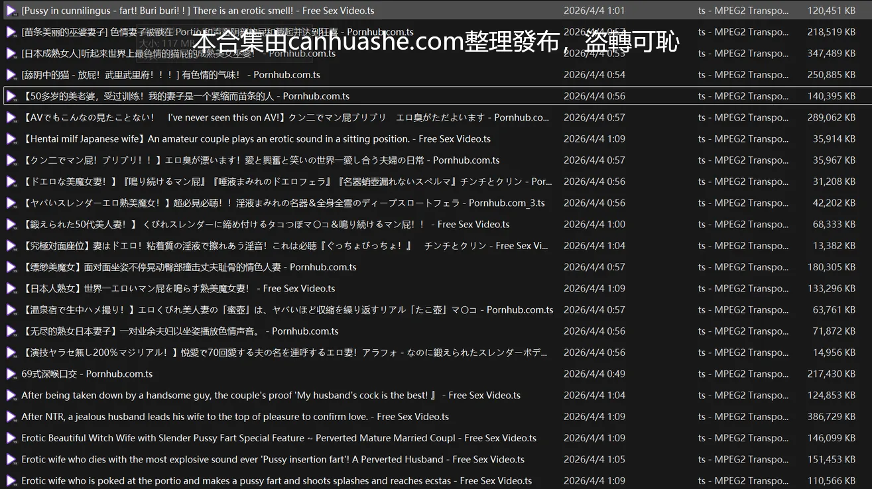The height and width of the screenshot is (489, 872).
Task: Click the size value 13,382 KB
Action: [834, 246]
